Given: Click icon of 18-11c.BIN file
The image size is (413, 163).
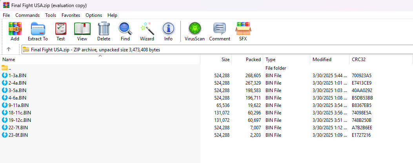Looking at the screenshot, I should [x=4, y=113].
